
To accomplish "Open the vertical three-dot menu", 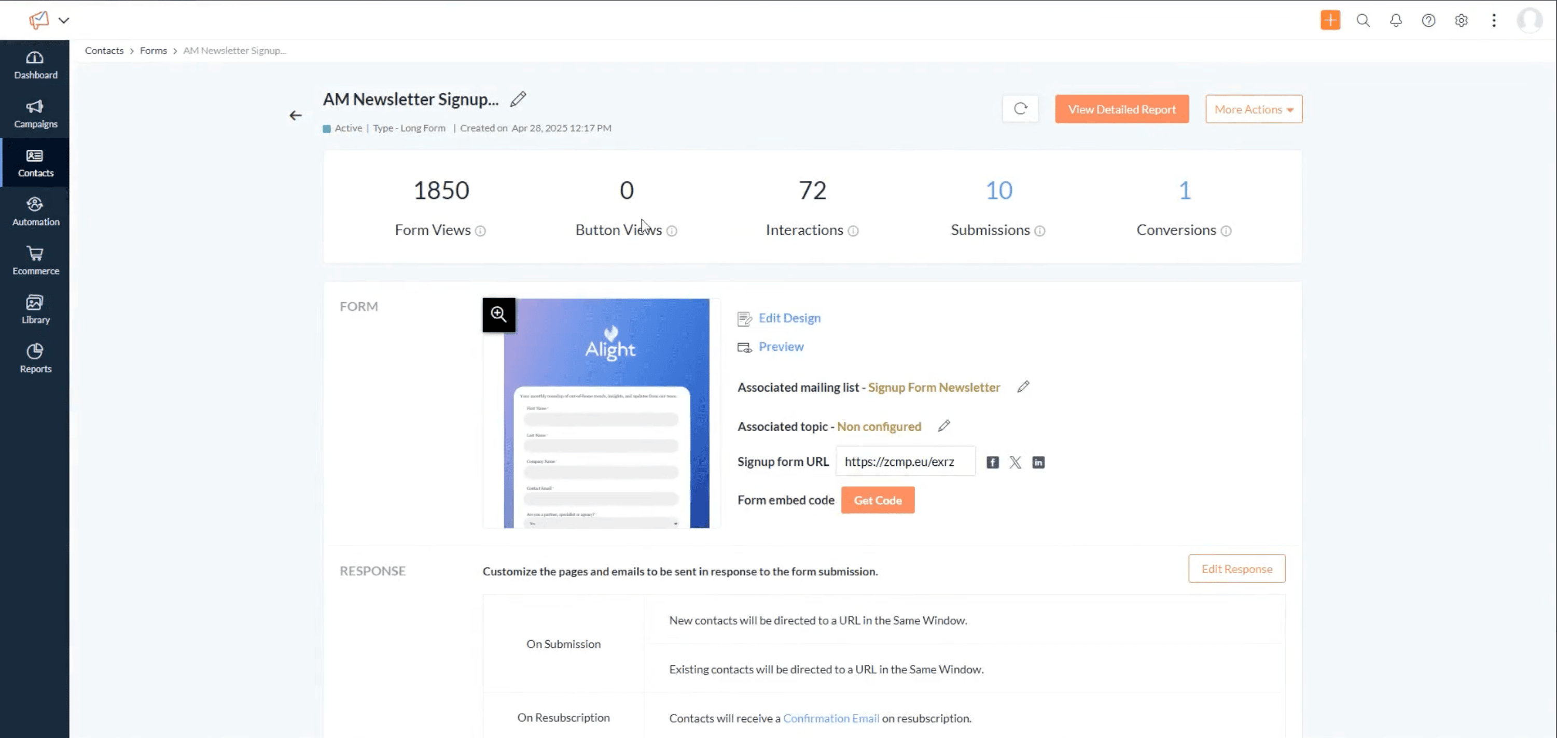I will [x=1494, y=20].
